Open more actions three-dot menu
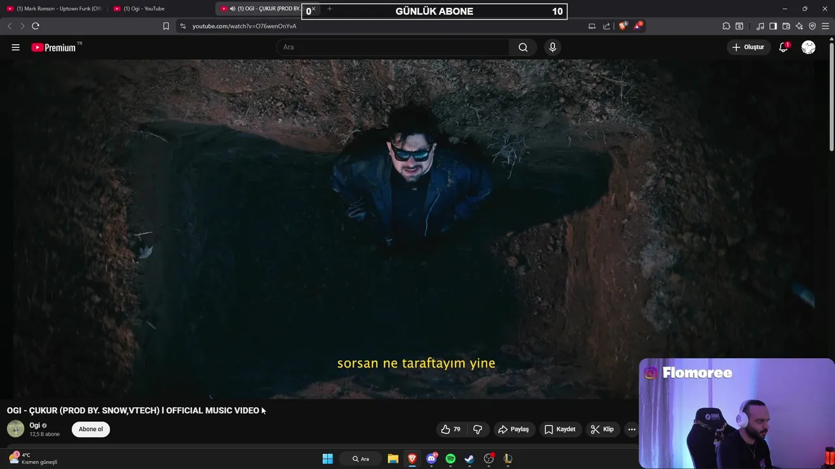Viewport: 835px width, 469px height. (631, 429)
